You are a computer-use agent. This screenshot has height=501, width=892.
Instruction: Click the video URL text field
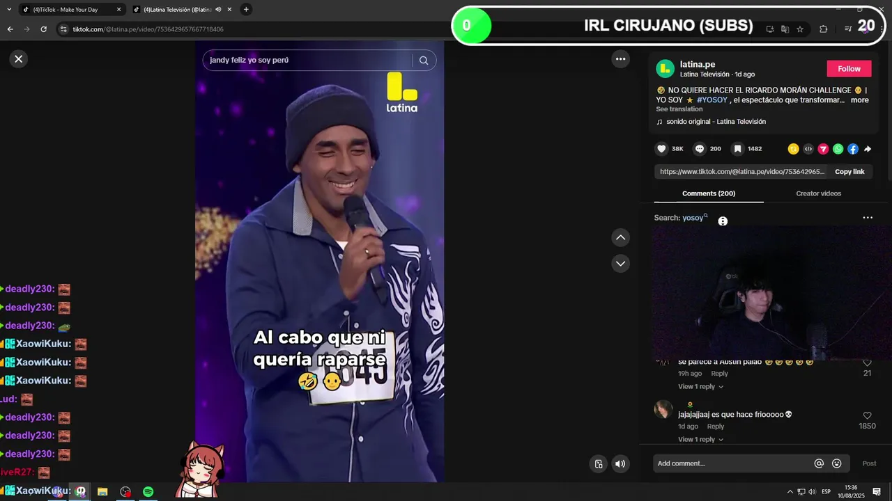[742, 172]
